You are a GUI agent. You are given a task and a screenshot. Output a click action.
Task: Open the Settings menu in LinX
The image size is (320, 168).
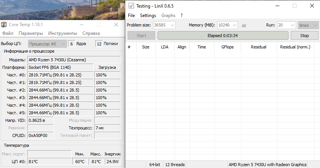tap(148, 16)
